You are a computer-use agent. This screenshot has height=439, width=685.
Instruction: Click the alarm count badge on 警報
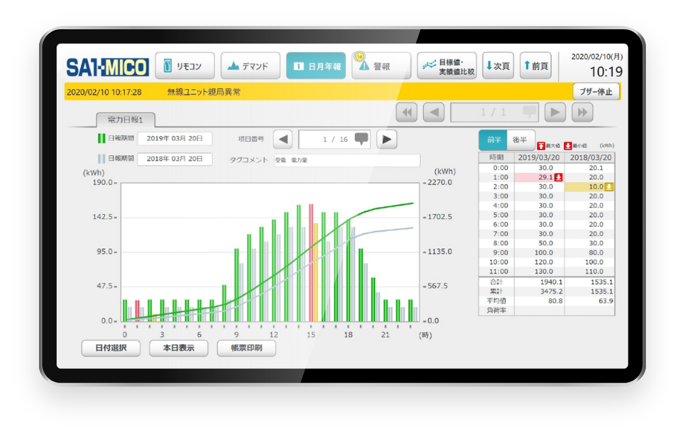tap(359, 57)
